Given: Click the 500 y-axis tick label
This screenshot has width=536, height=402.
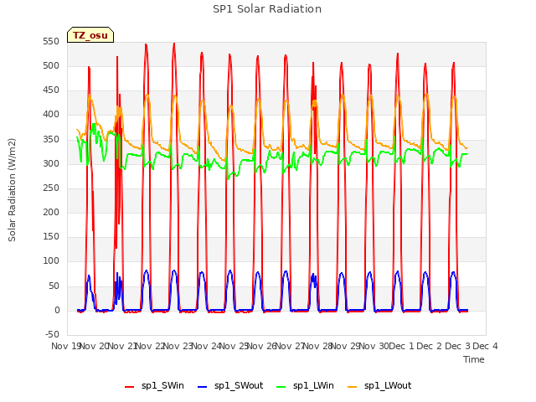Looking at the screenshot, I should (51, 65).
